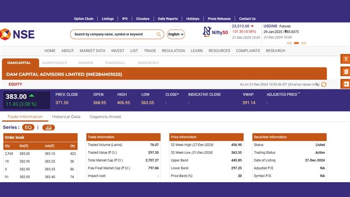350x197 pixels.
Task: Click the NSE logo
Action: pyautogui.click(x=17, y=34)
